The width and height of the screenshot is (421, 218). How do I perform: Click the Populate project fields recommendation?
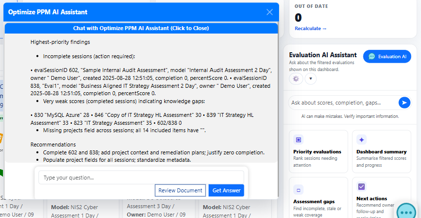point(117,160)
